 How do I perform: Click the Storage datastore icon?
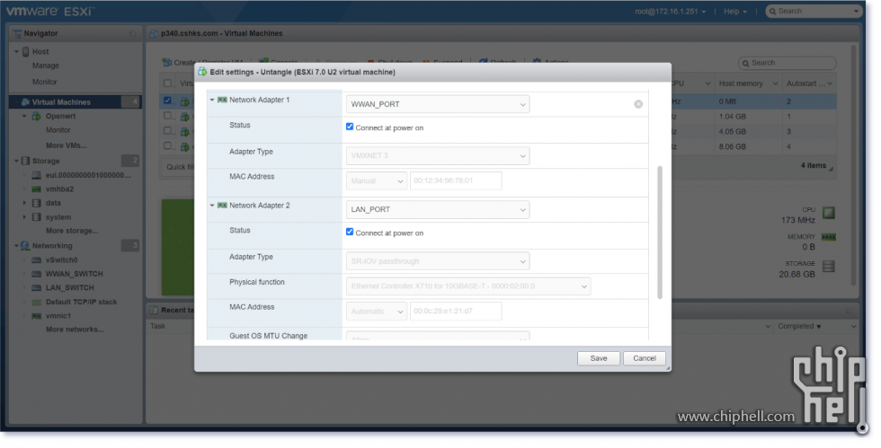coord(25,161)
